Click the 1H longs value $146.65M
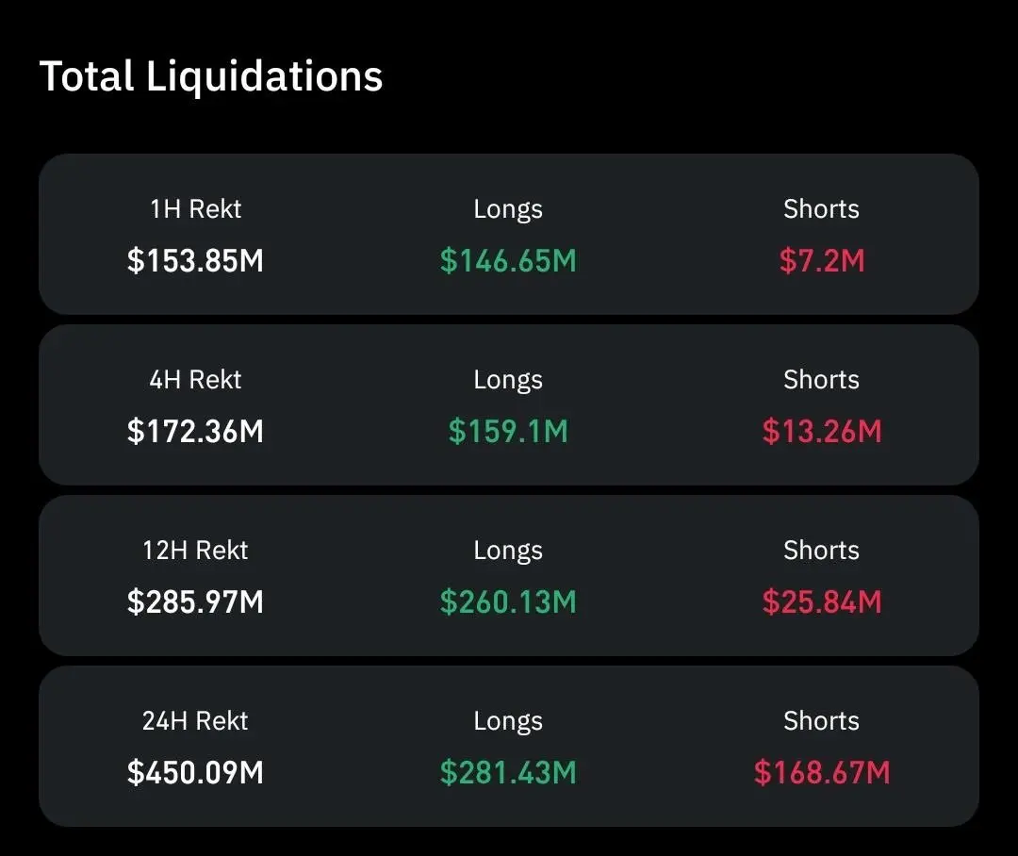1018x856 pixels. coord(508,261)
